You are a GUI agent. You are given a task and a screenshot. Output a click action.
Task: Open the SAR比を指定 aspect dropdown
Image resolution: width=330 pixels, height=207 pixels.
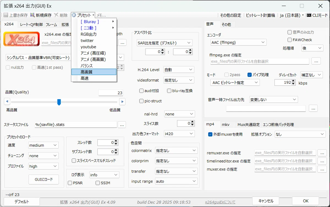(164, 43)
